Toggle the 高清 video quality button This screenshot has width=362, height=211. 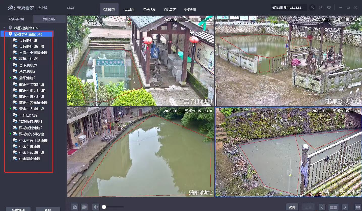pos(292,207)
